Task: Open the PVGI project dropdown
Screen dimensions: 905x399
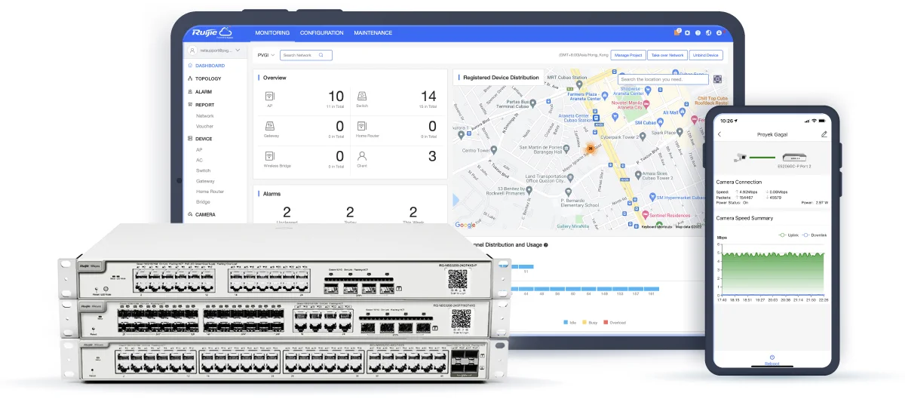Action: pos(265,55)
